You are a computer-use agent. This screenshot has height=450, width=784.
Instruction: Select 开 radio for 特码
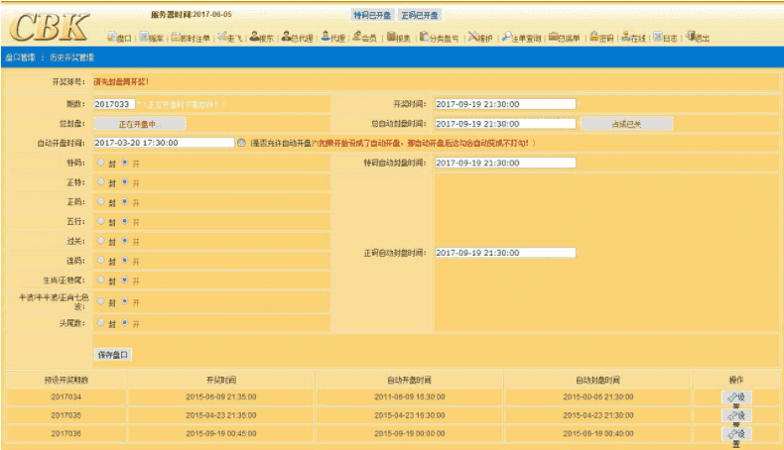pyautogui.click(x=125, y=163)
